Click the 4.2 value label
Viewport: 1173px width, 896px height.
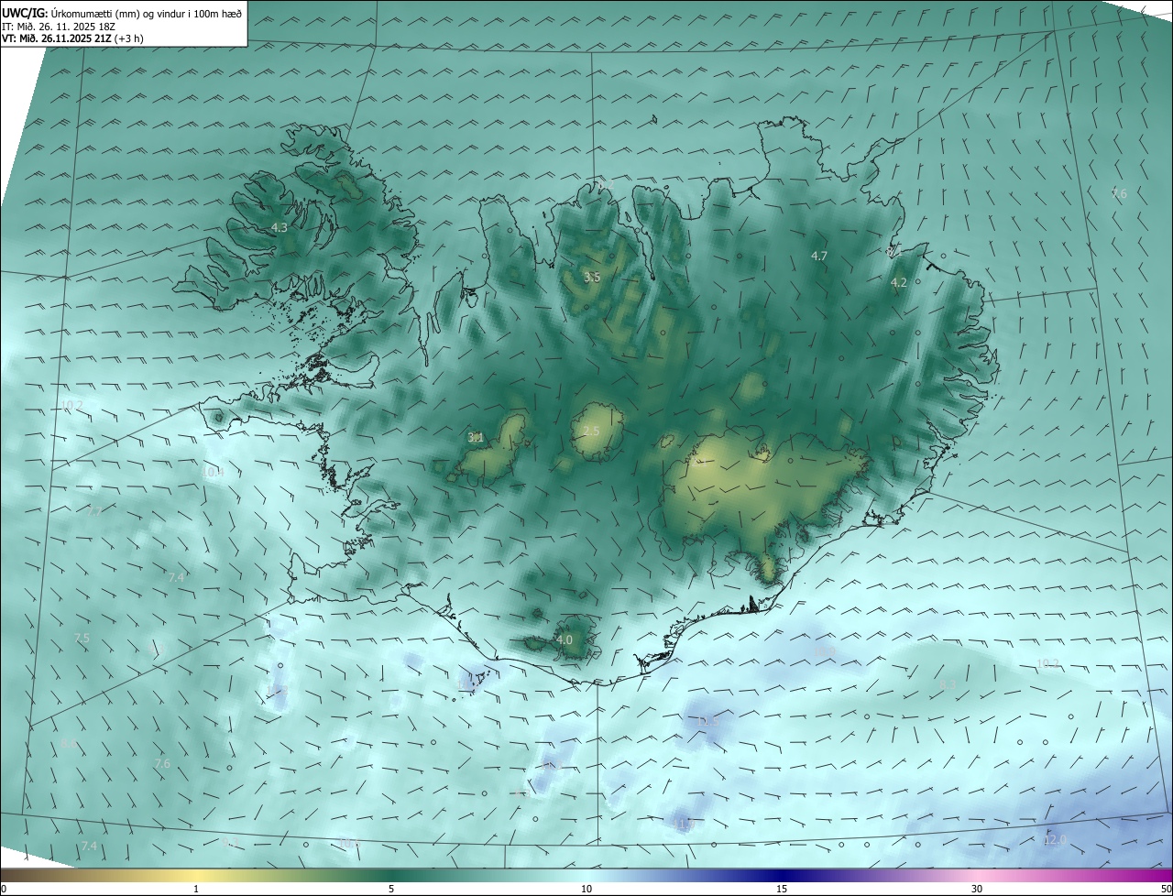coord(899,283)
